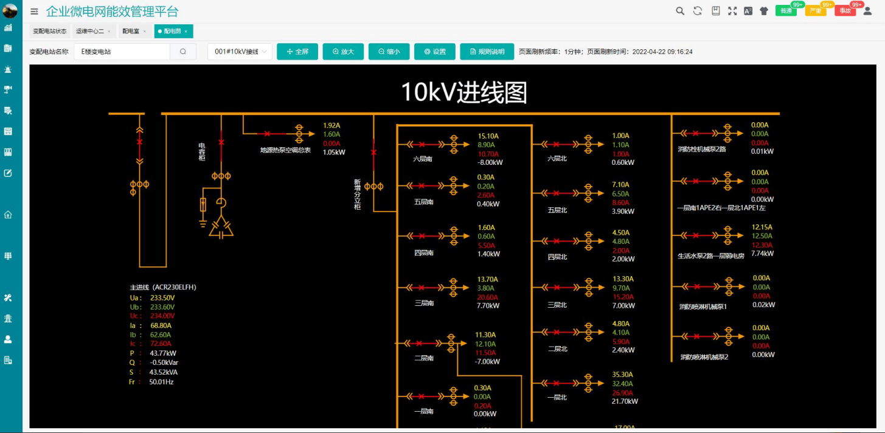Click the 10kV进线图 diagram title
This screenshot has width=885, height=433.
point(463,92)
